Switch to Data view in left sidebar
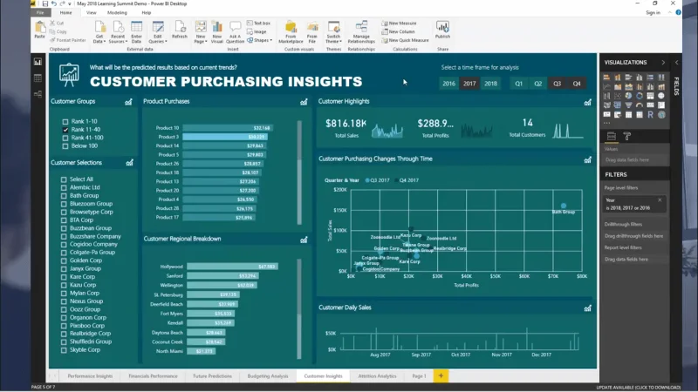 [x=38, y=78]
